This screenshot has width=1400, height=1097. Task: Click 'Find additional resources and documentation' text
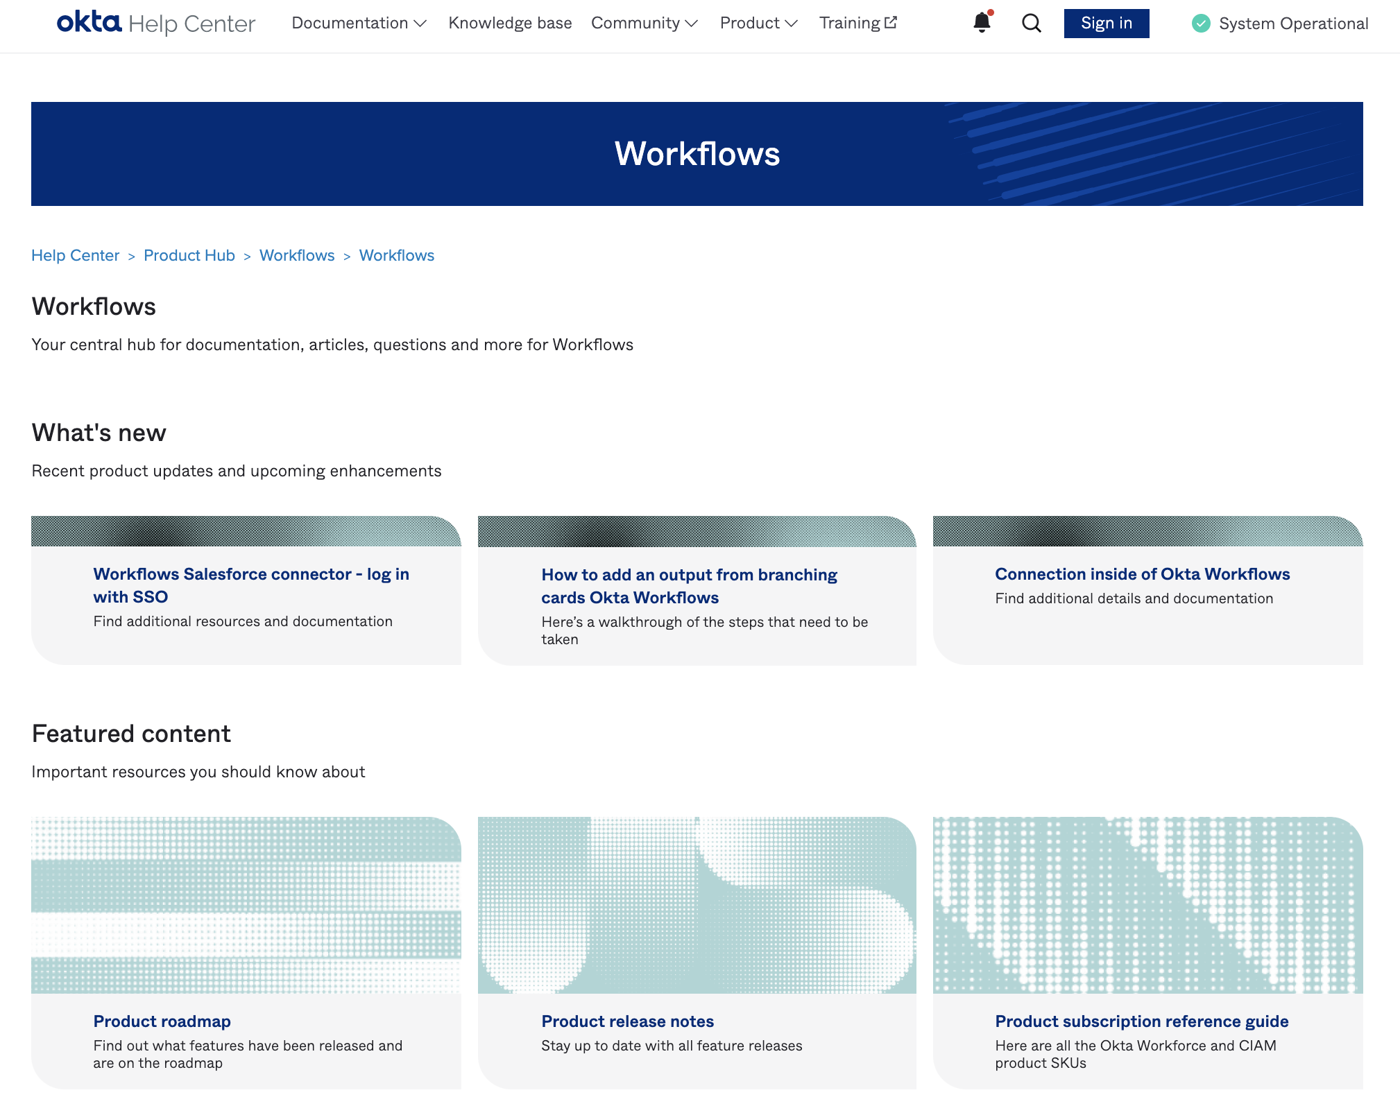tap(243, 621)
